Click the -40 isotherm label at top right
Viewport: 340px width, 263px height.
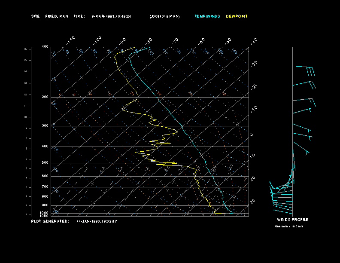[254, 41]
